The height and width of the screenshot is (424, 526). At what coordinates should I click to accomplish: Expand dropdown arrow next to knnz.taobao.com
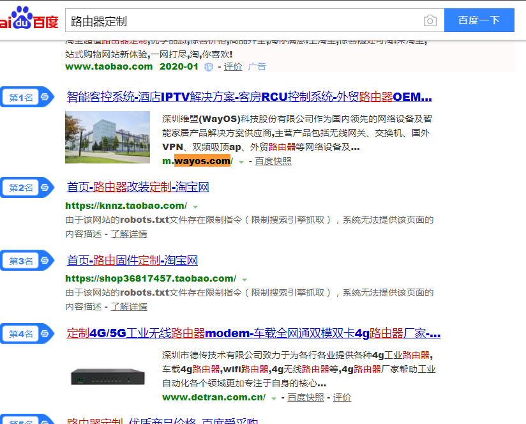pyautogui.click(x=195, y=207)
